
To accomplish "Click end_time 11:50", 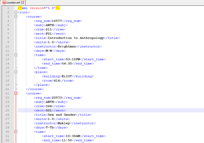I will point(67,140).
